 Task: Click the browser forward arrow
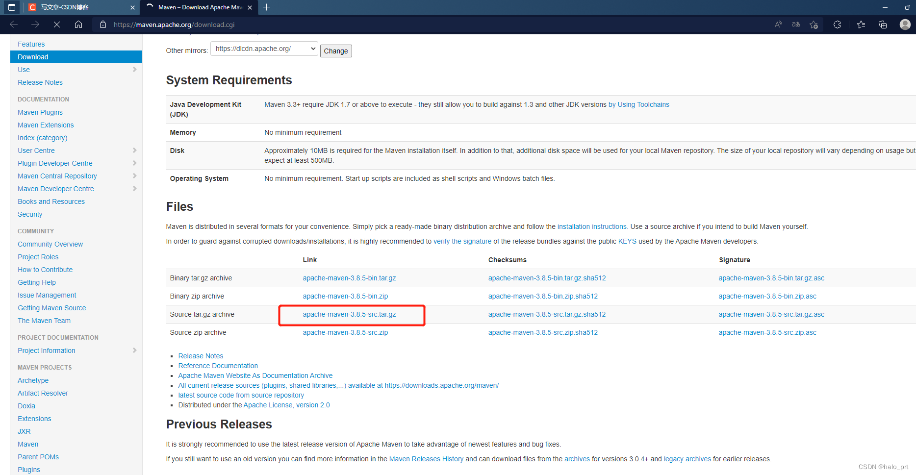tap(35, 25)
